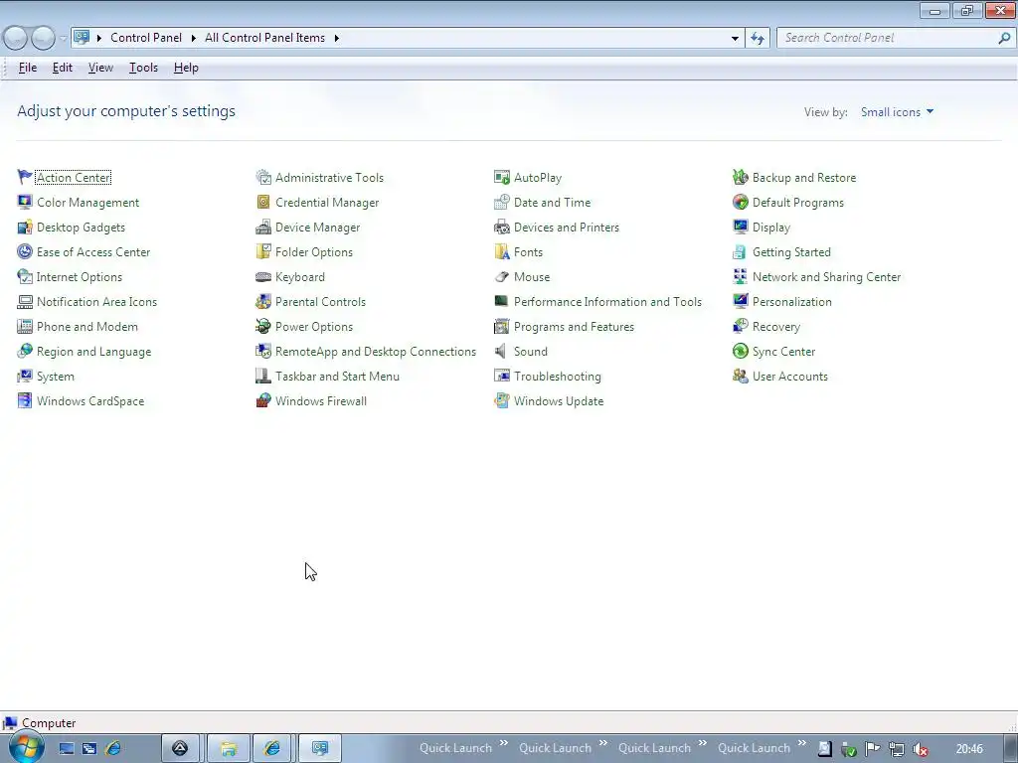Expand the arrow after Control Panel in breadcrumb
Image resolution: width=1018 pixels, height=763 pixels.
194,39
